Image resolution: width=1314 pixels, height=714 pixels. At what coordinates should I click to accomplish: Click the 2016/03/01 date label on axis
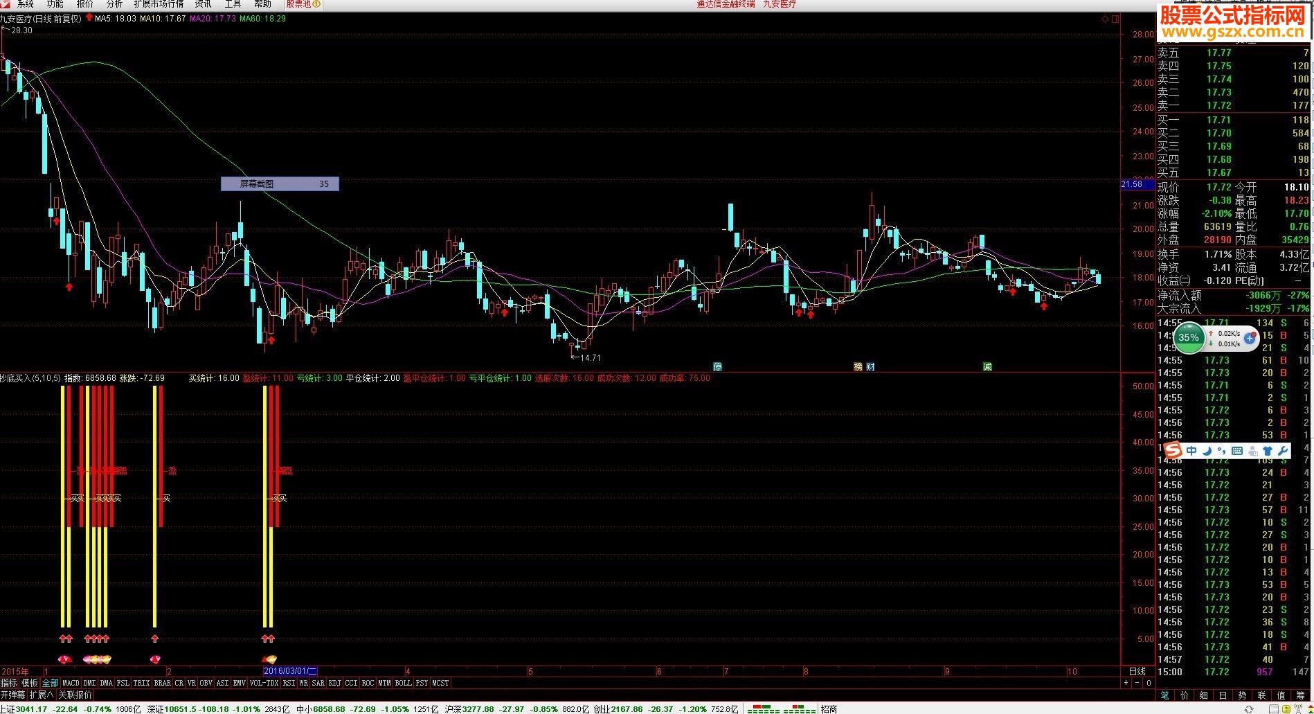pos(290,671)
